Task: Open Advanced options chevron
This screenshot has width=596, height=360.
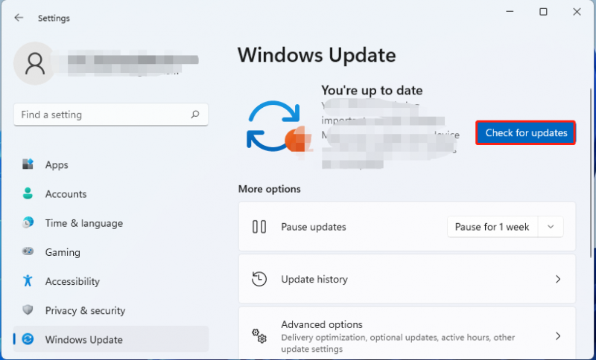Action: (x=557, y=336)
